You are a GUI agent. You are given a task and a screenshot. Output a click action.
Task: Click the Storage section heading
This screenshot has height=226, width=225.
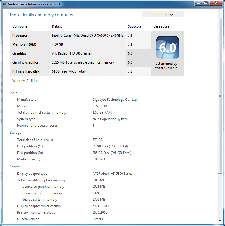15,133
